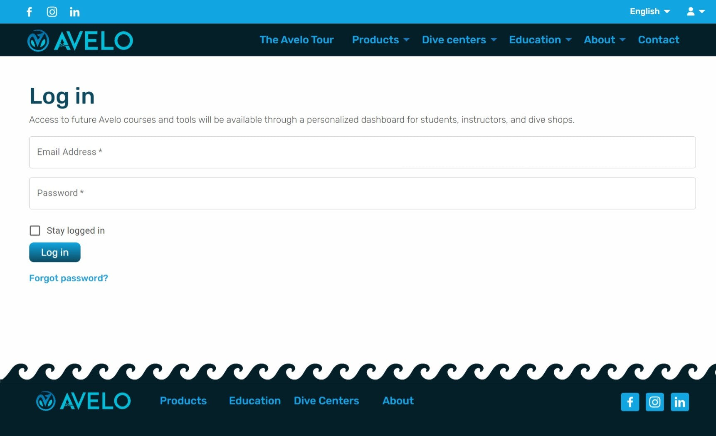Image resolution: width=716 pixels, height=436 pixels.
Task: Click the footer LinkedIn square icon
Action: (x=680, y=402)
